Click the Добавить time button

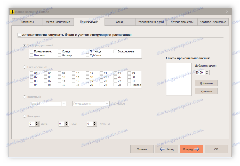click(206, 83)
